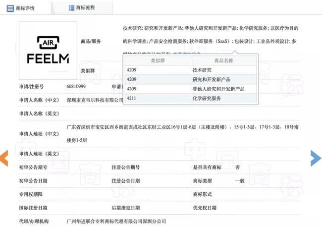Click the 商品名称 column header

point(223,61)
